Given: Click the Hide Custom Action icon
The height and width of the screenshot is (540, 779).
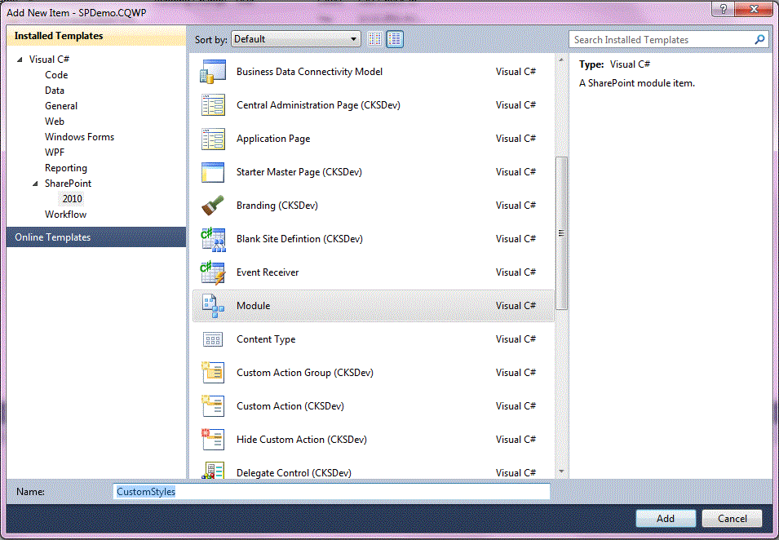Looking at the screenshot, I should (x=213, y=439).
